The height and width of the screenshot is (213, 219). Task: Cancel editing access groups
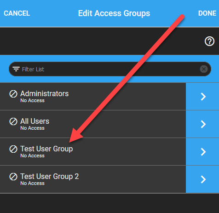coord(17,13)
